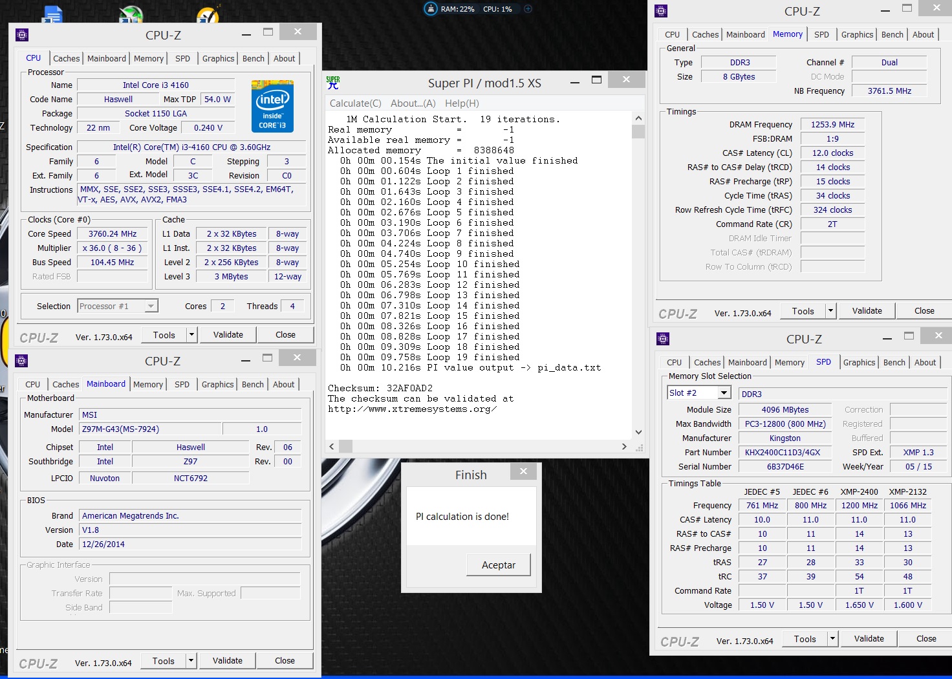The image size is (952, 679).
Task: Click Super PI vertical scrollbar down arrow
Action: pos(638,432)
